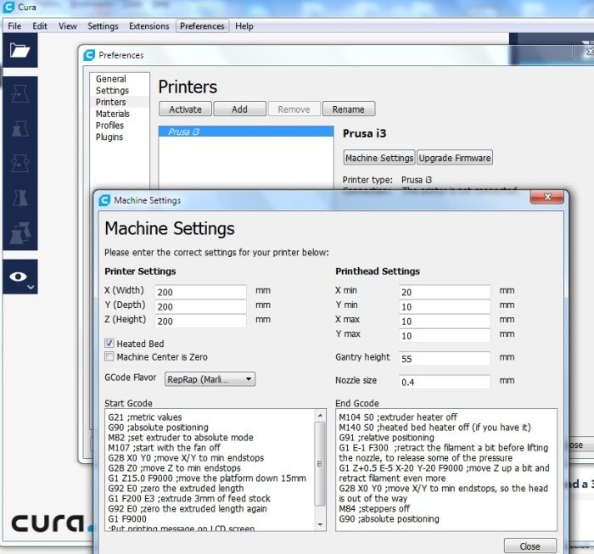Click the Open File folder icon
Image resolution: width=594 pixels, height=554 pixels.
point(19,51)
